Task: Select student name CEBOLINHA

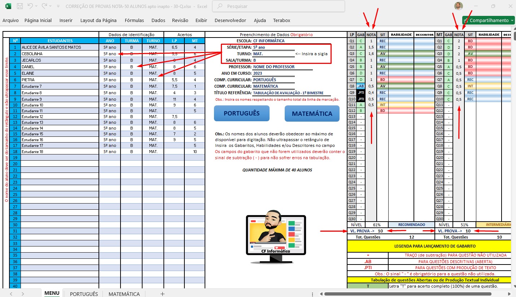Action: coord(60,54)
